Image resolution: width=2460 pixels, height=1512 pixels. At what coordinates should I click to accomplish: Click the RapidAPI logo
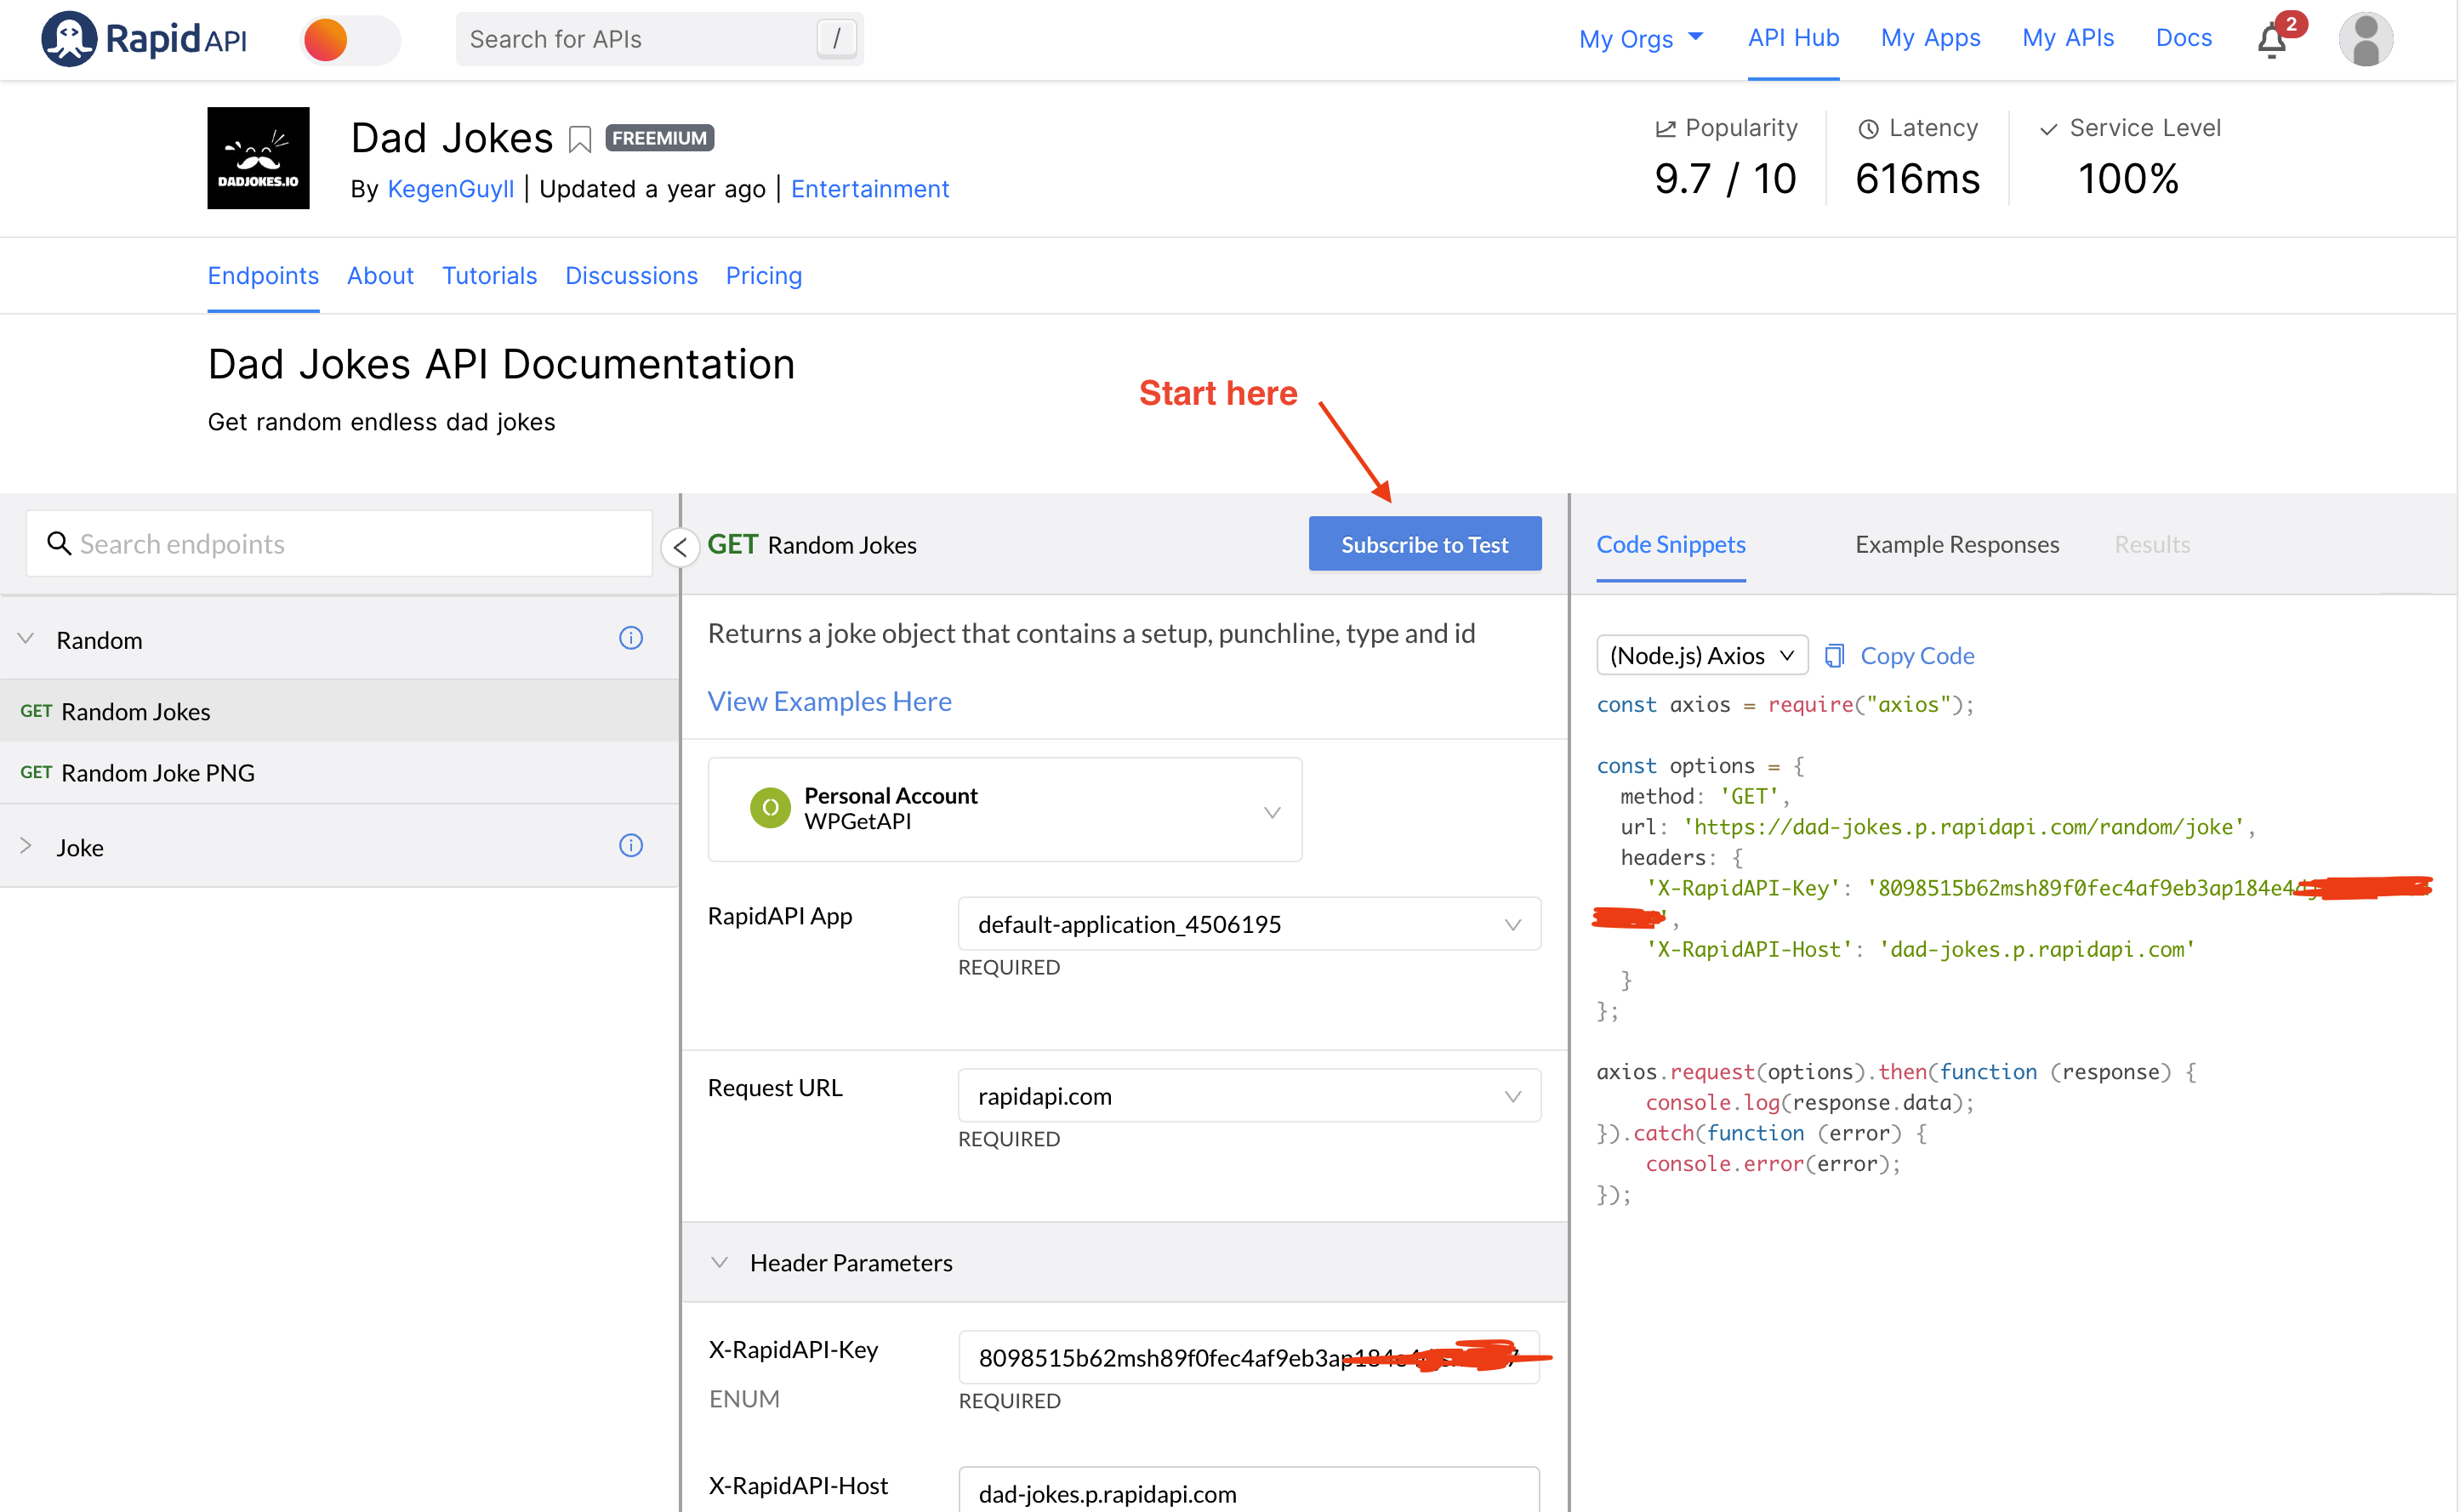pos(144,39)
